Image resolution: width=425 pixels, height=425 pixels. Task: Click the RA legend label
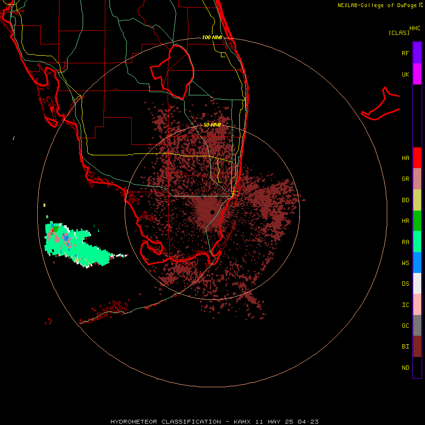(x=405, y=242)
